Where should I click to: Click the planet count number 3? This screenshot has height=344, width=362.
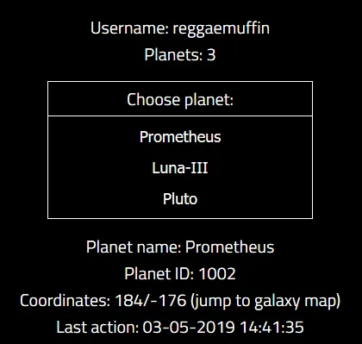pyautogui.click(x=211, y=54)
